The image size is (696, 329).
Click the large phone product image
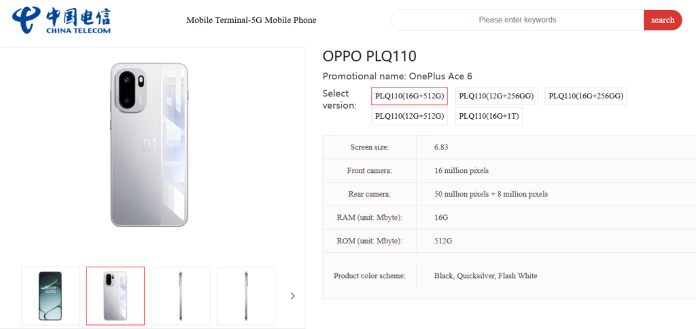click(150, 144)
